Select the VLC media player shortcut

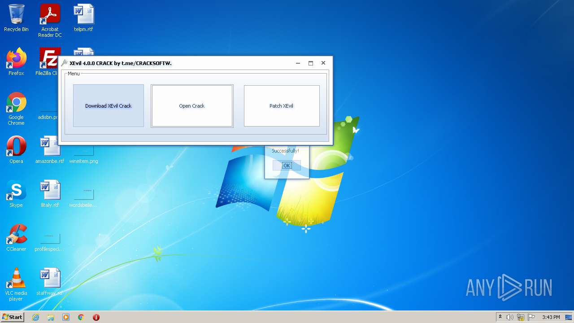[16, 284]
